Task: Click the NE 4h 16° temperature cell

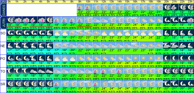Action: [41, 50]
